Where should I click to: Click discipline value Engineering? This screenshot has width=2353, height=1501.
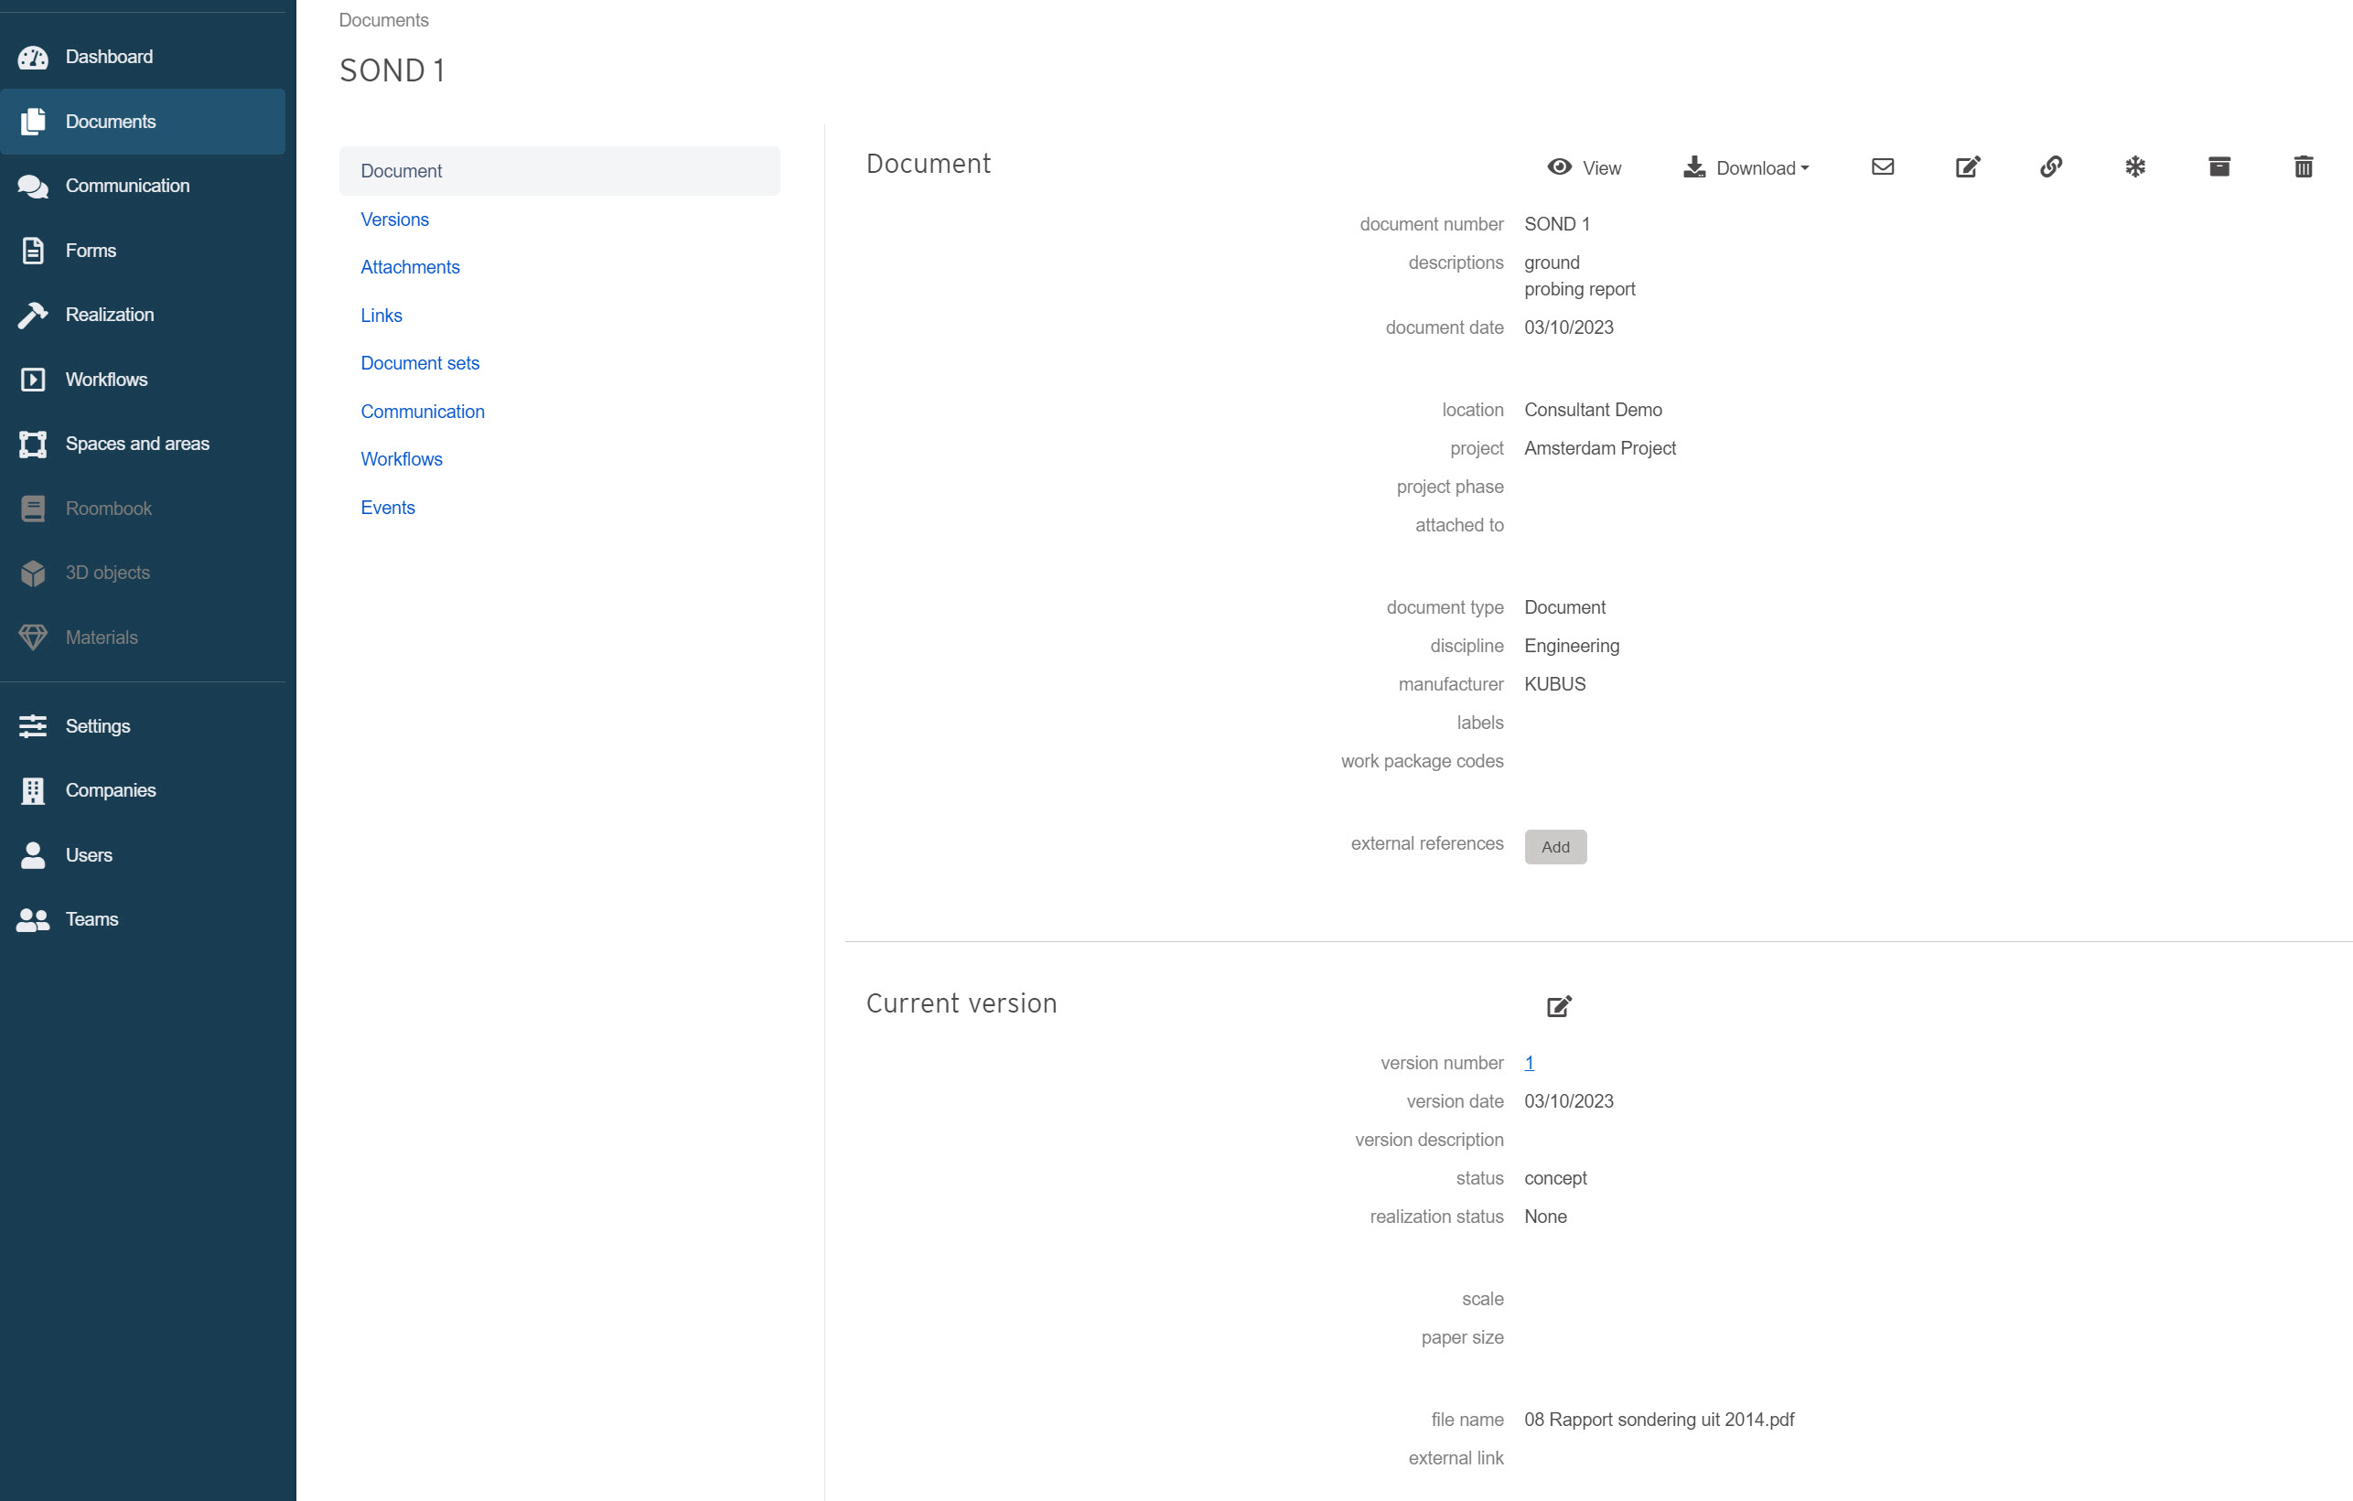click(x=1572, y=646)
